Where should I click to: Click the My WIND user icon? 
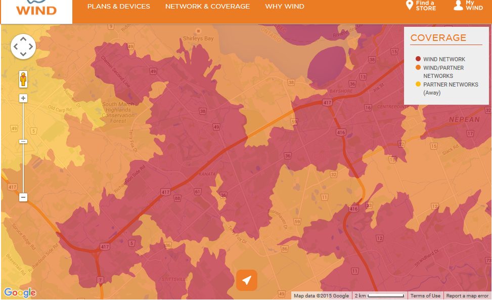tap(458, 5)
